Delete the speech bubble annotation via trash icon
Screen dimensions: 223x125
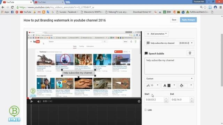click(190, 53)
